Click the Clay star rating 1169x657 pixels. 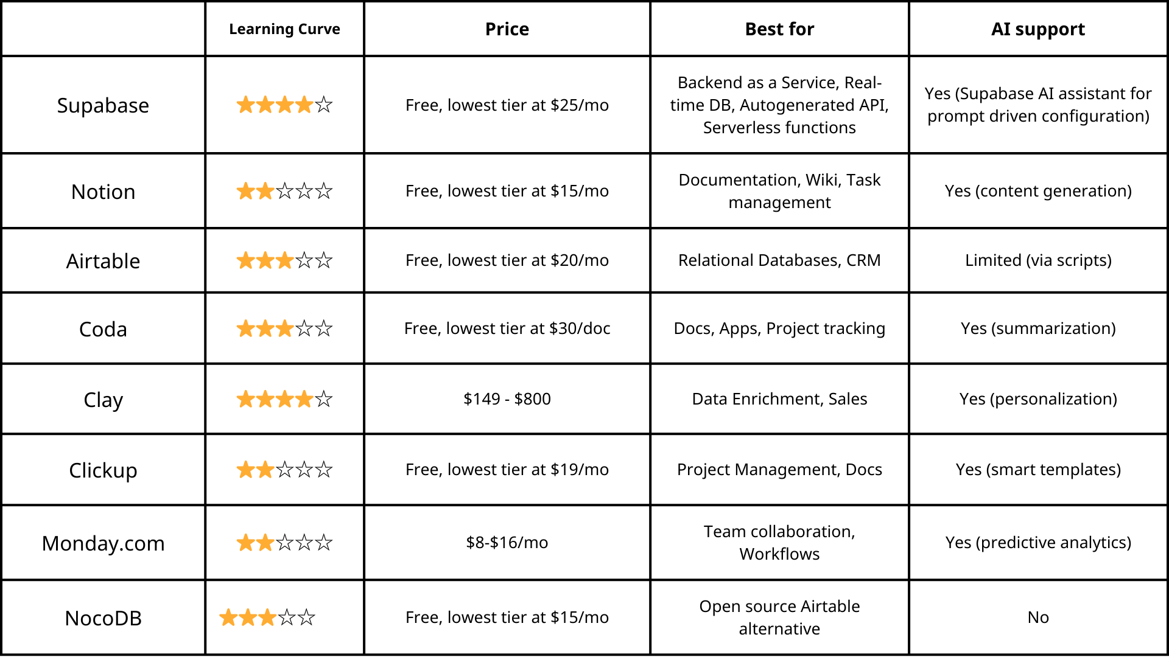tap(284, 399)
